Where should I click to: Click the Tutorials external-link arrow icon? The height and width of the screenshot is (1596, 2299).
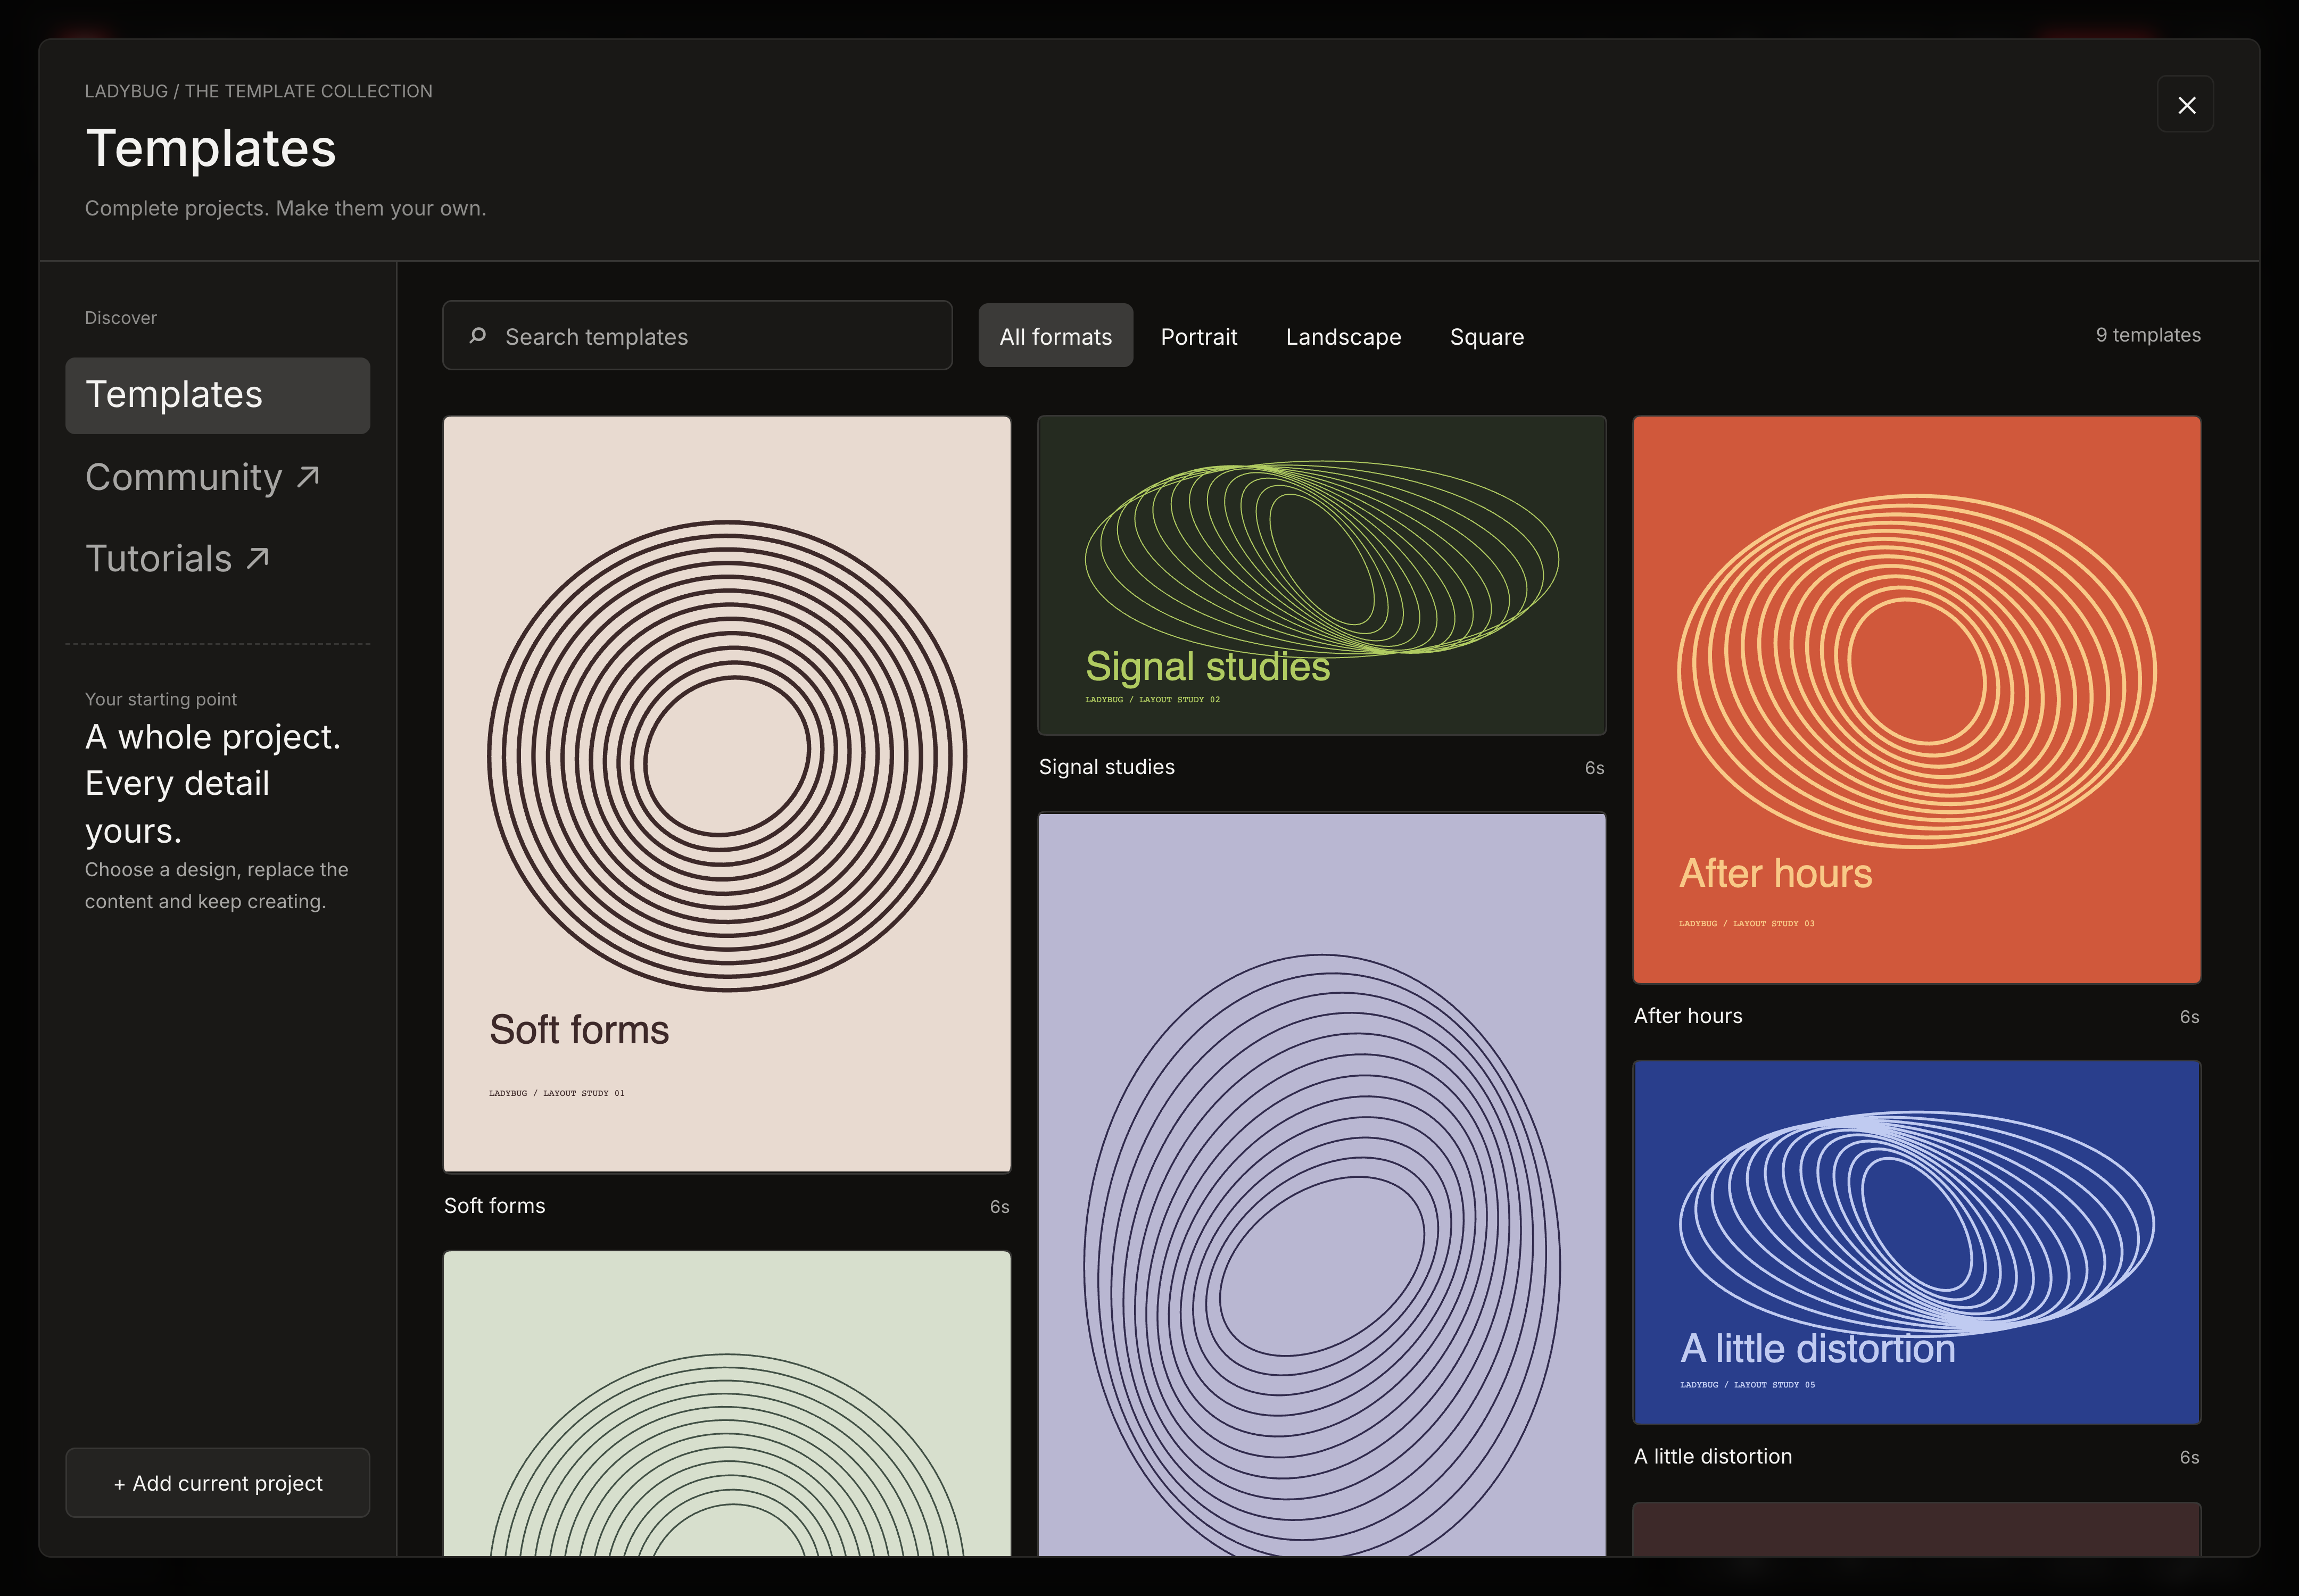pyautogui.click(x=258, y=558)
